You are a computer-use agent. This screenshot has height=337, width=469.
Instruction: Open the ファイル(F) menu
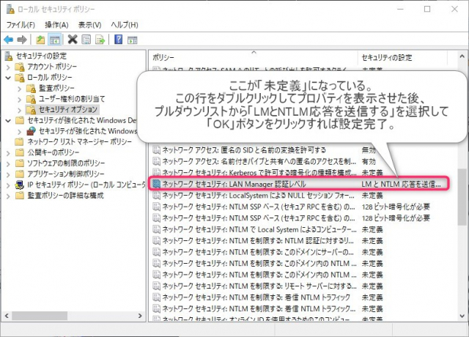[21, 25]
